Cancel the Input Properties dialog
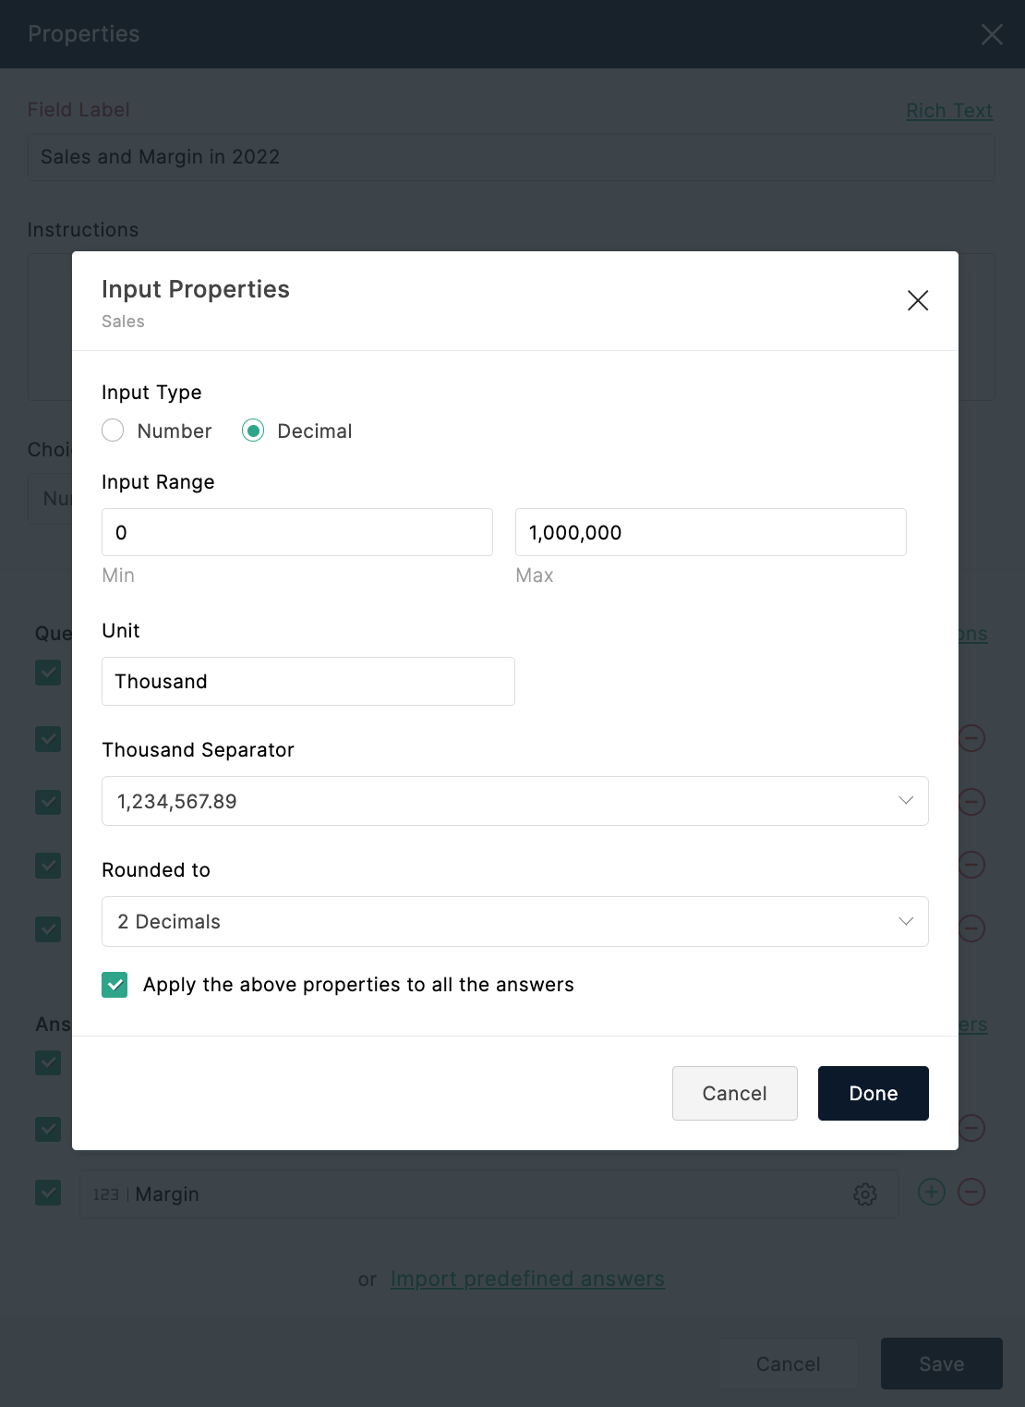The width and height of the screenshot is (1025, 1407). [734, 1093]
